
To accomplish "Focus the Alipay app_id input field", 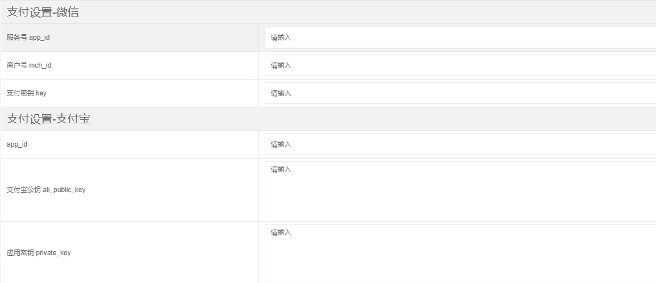I will point(460,144).
